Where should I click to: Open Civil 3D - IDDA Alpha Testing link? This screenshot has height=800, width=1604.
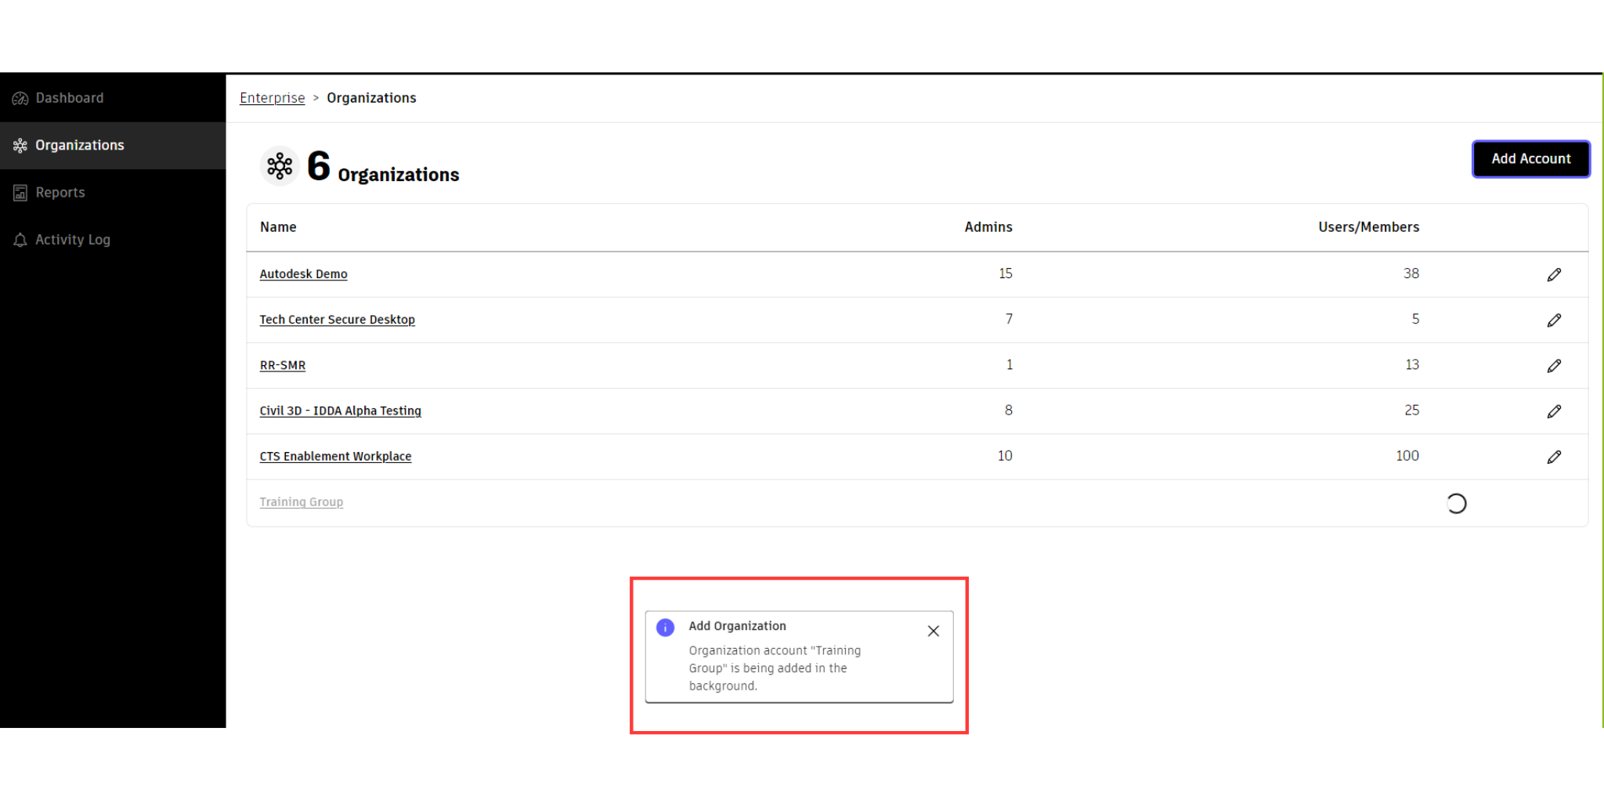click(x=340, y=411)
